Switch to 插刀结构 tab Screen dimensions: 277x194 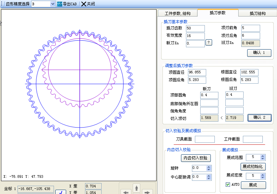click(257, 14)
